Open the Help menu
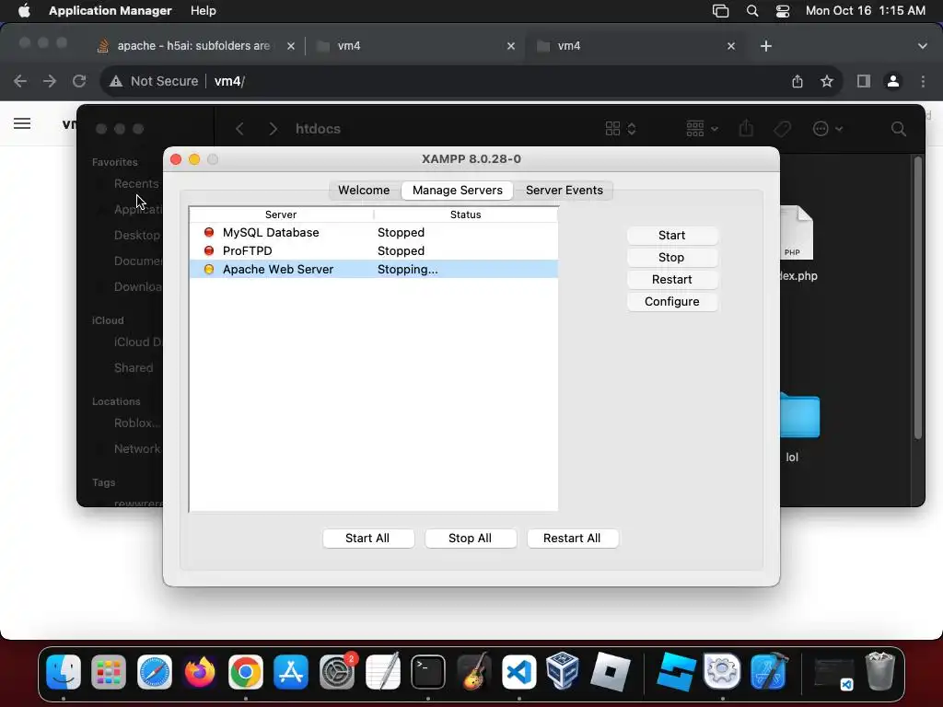The height and width of the screenshot is (707, 943). [x=204, y=11]
